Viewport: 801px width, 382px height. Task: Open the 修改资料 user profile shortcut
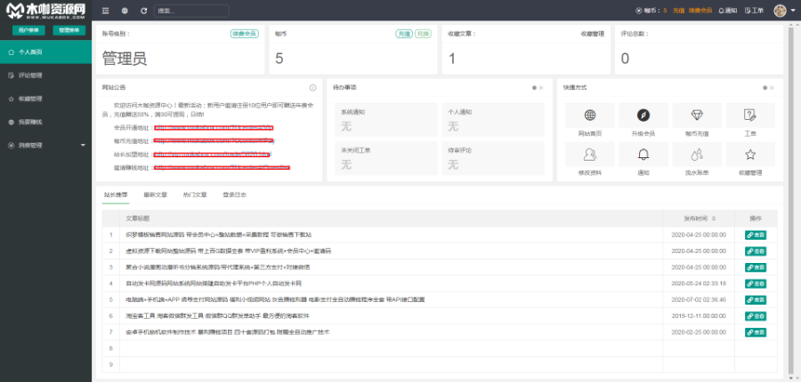[x=590, y=154]
